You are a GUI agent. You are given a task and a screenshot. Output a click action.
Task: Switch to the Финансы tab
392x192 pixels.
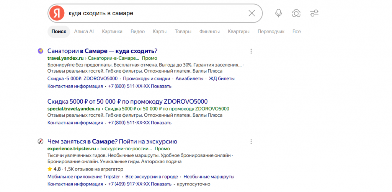[209, 32]
